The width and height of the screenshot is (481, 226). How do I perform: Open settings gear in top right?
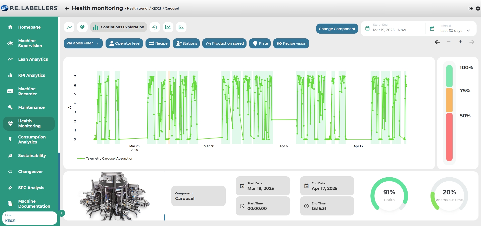[x=478, y=9]
